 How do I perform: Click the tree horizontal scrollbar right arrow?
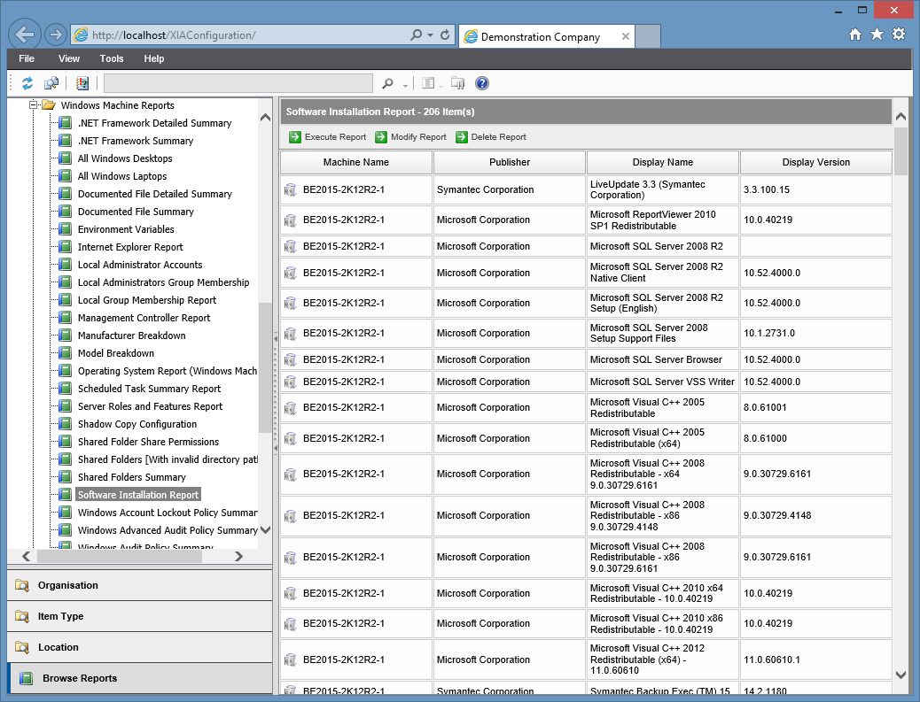click(238, 556)
